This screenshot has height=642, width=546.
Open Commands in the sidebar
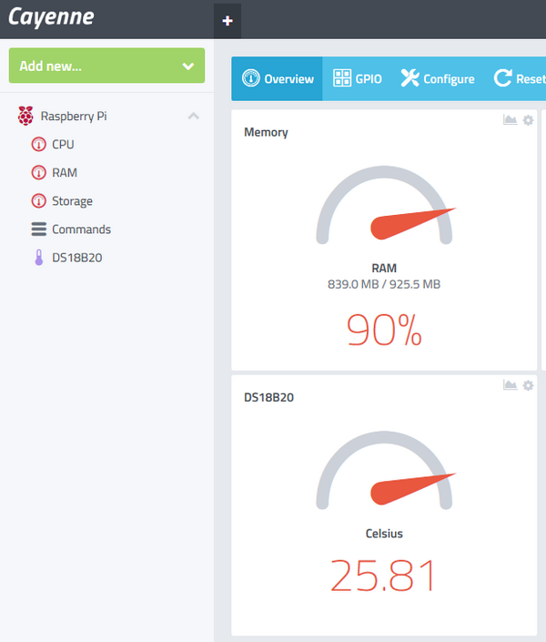81,229
